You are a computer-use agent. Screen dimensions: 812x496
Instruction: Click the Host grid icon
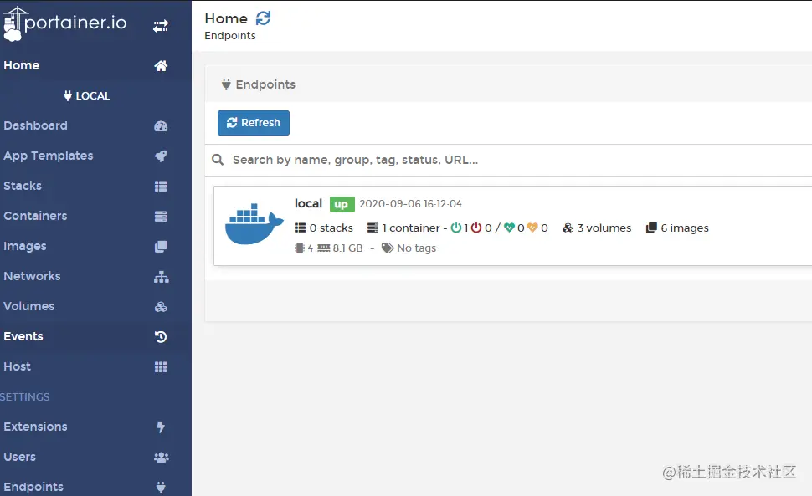pyautogui.click(x=161, y=366)
